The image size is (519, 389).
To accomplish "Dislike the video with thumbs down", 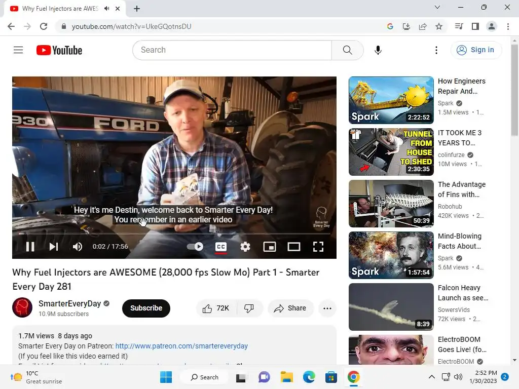I will 249,308.
